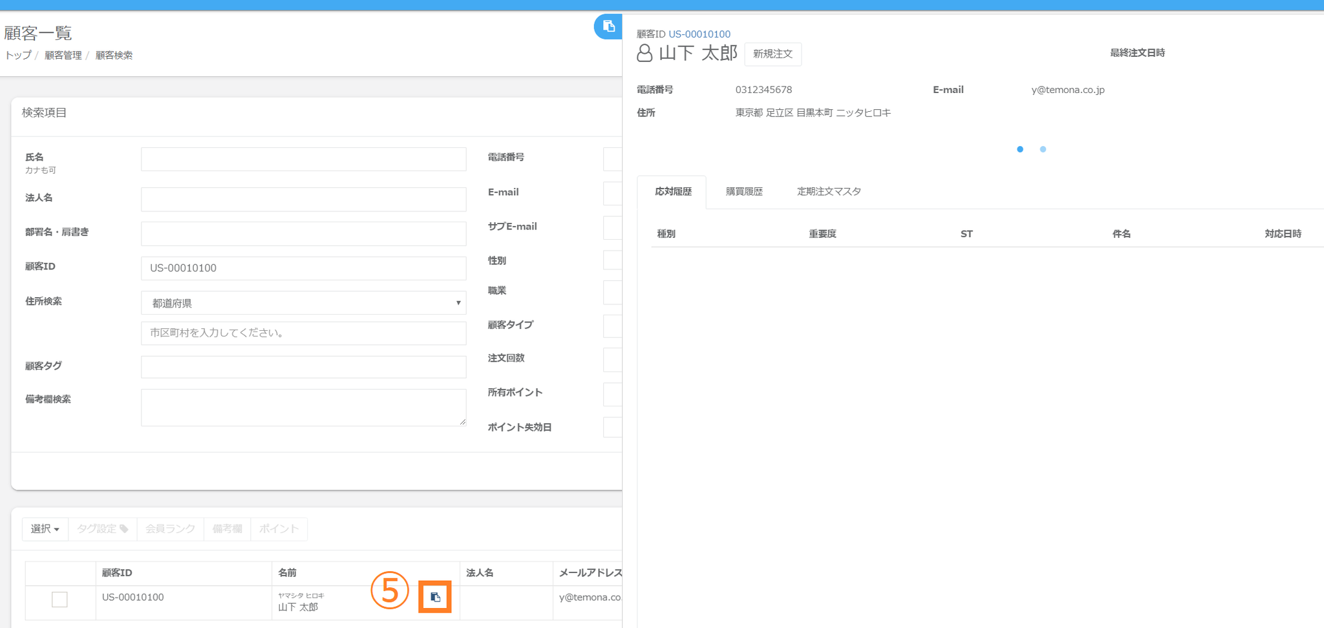Click the blue customer panel toggle icon
This screenshot has height=628, width=1324.
[x=608, y=26]
